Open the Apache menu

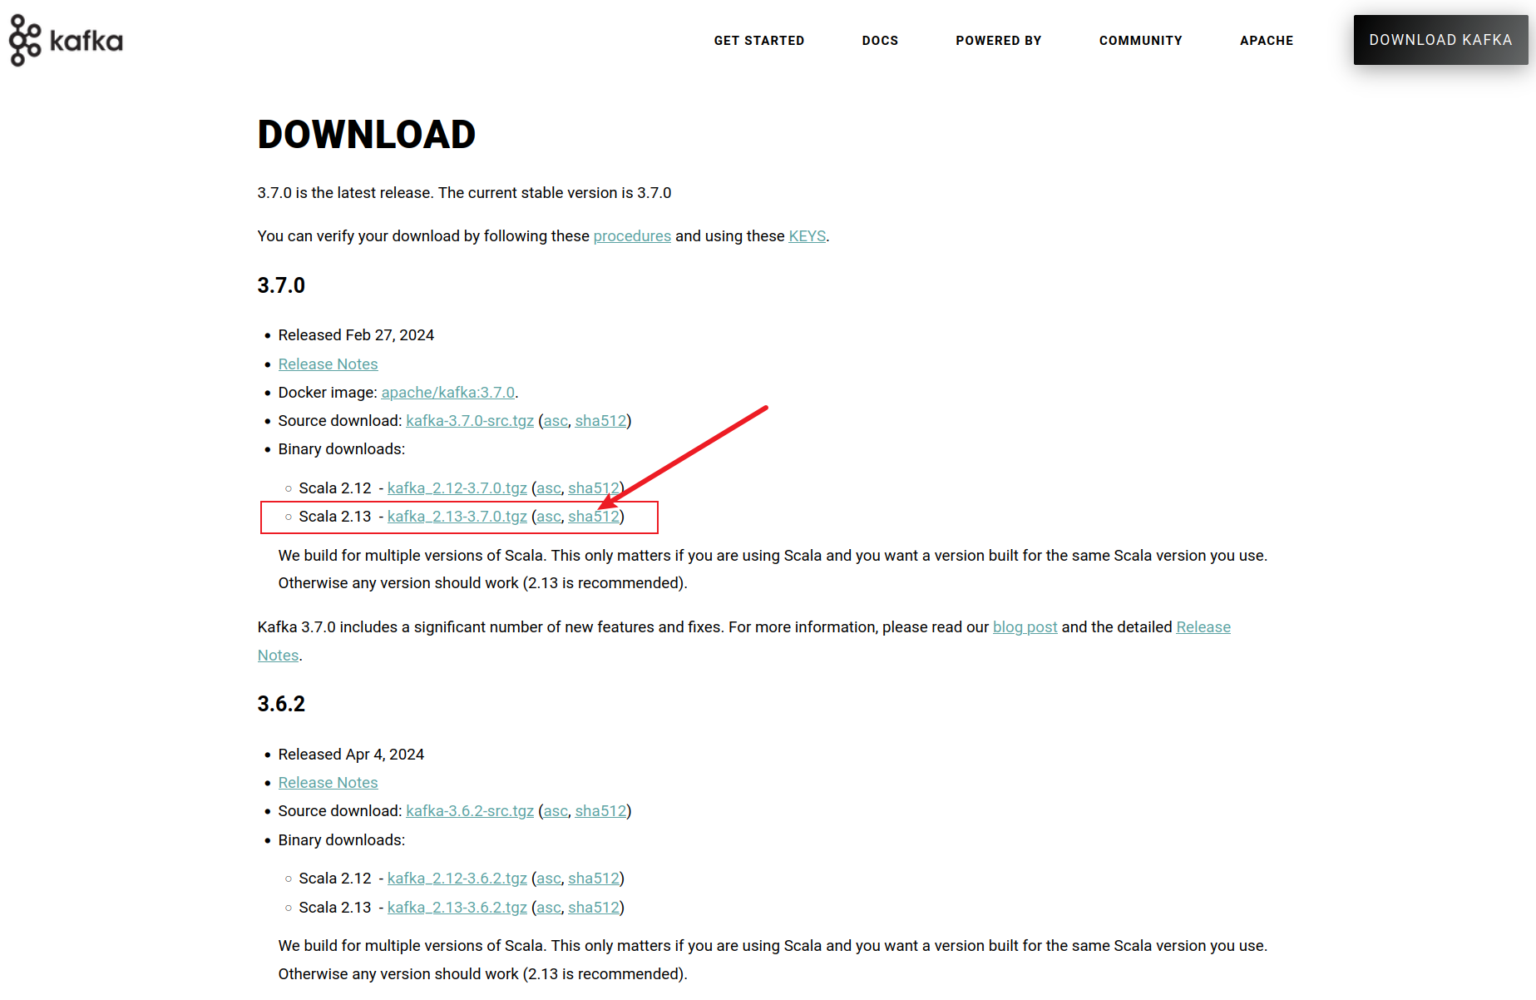point(1267,41)
